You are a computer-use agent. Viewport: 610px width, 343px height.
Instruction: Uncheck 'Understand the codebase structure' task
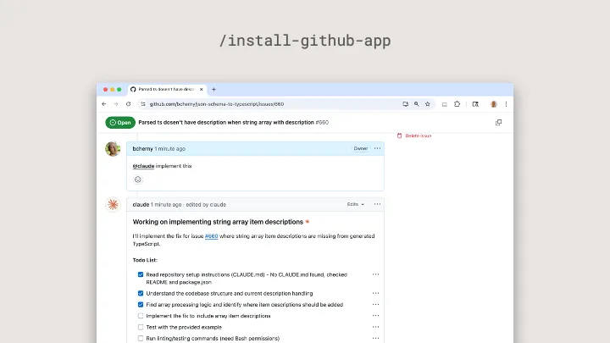[141, 293]
